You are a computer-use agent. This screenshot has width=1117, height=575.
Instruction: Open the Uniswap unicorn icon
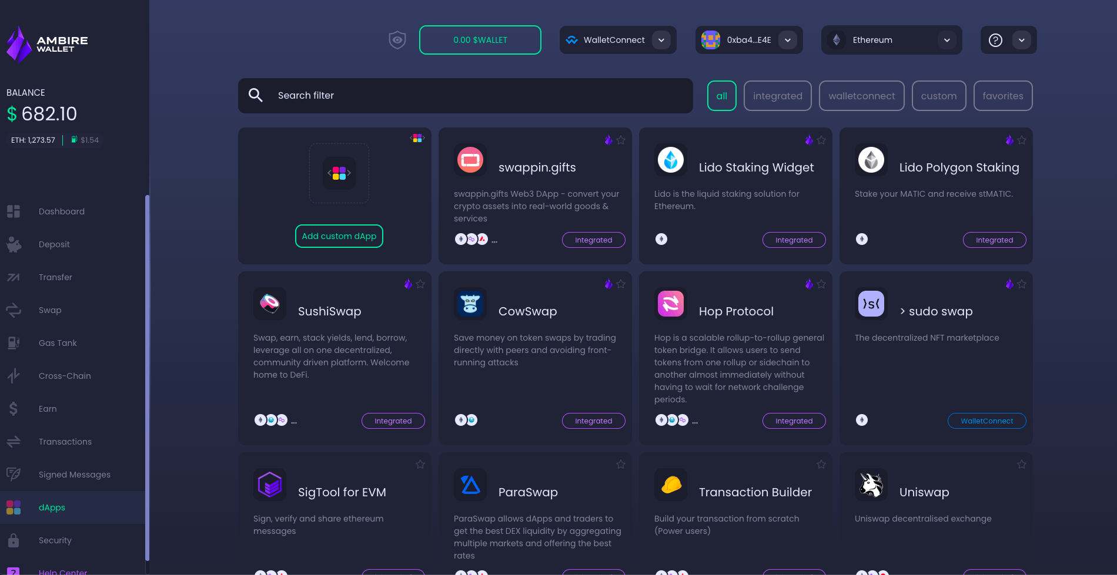click(x=871, y=485)
